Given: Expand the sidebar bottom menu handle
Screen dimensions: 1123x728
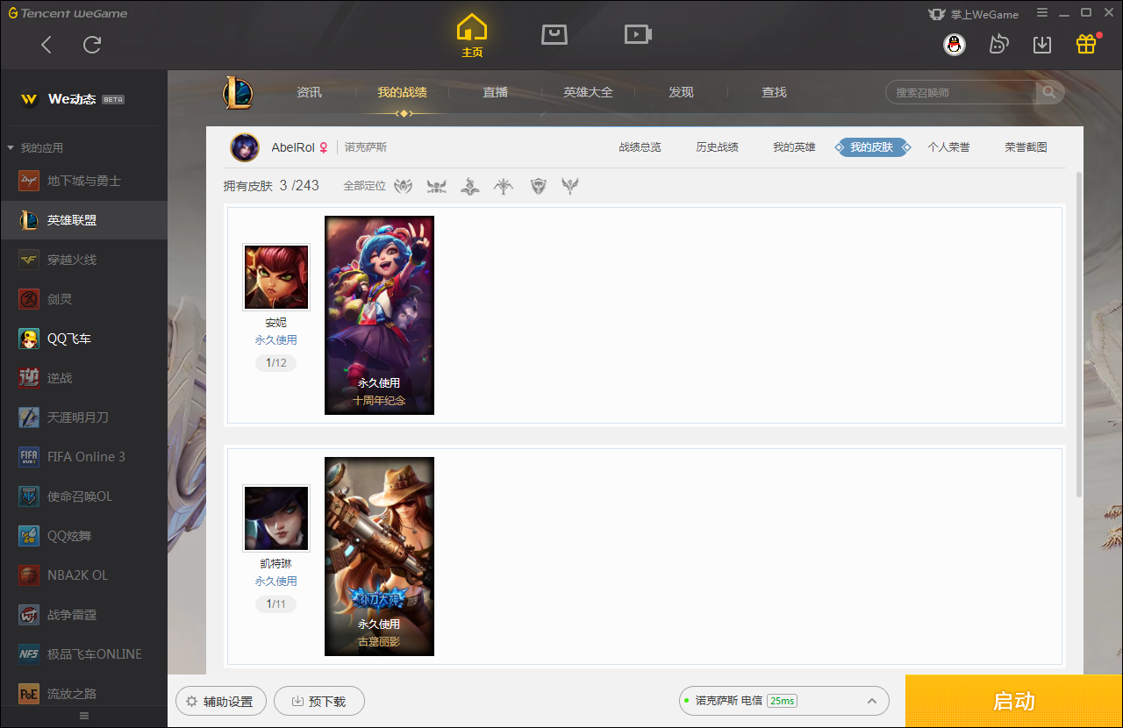Looking at the screenshot, I should point(84,717).
